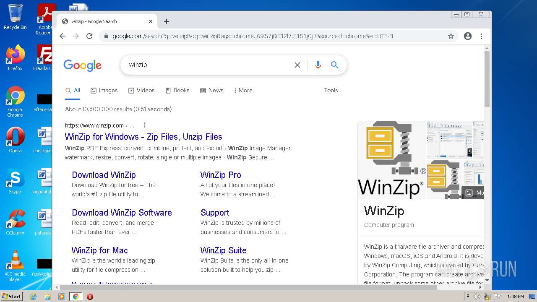
Task: Open WinZip Pro sitelink
Action: tap(221, 175)
